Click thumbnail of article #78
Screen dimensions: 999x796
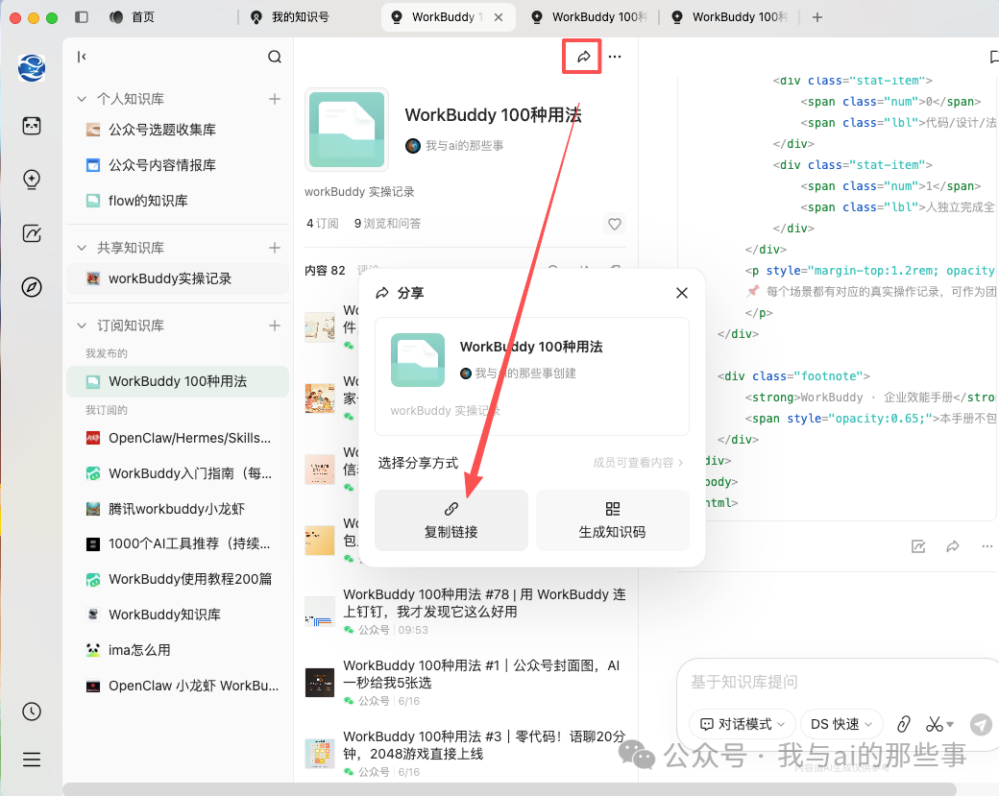(x=320, y=612)
